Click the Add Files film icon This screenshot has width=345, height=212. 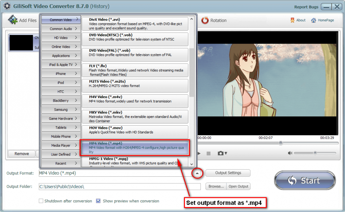tap(13, 20)
